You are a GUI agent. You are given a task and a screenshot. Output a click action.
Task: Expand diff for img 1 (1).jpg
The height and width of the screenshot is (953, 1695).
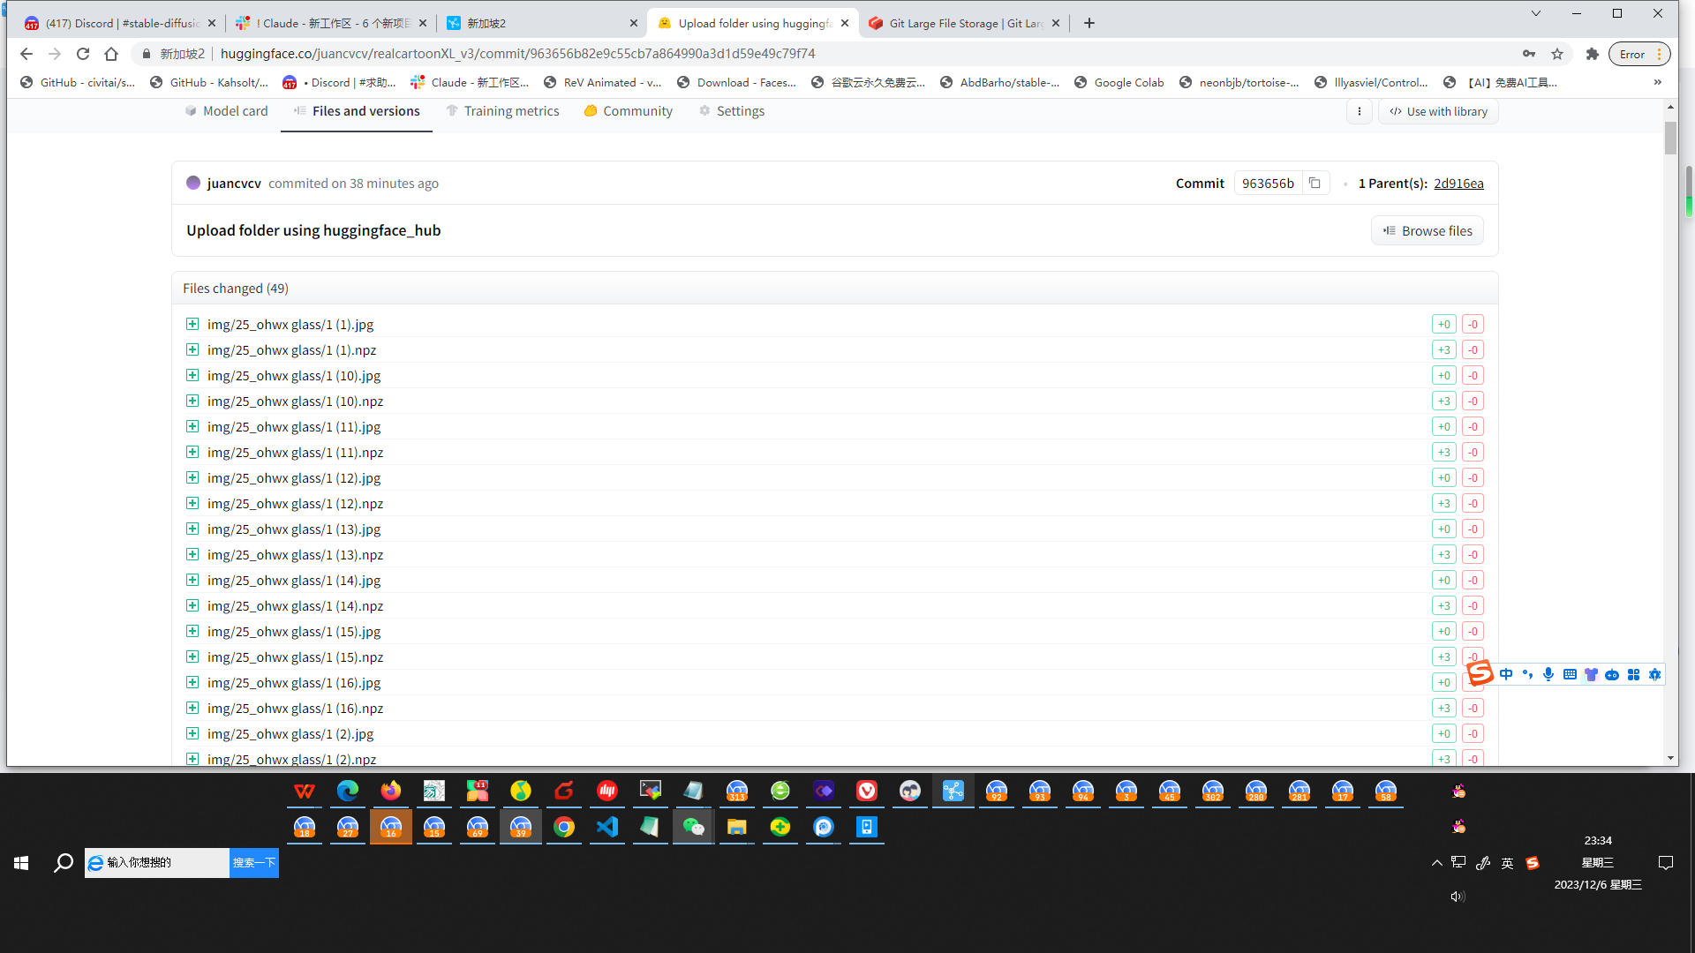192,324
